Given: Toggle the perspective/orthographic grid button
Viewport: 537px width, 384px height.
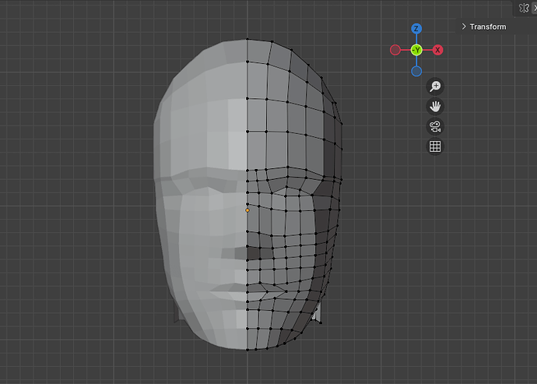Looking at the screenshot, I should coord(435,146).
